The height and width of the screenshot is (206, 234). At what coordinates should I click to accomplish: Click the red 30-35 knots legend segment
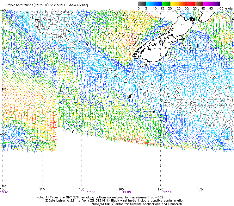click(191, 4)
